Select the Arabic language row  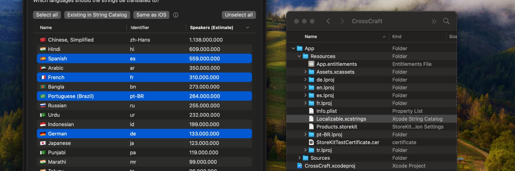(145, 68)
